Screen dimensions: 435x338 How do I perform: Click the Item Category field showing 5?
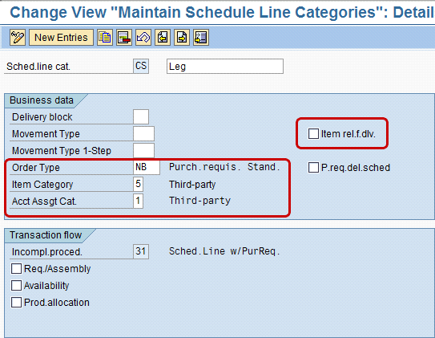[x=138, y=185]
